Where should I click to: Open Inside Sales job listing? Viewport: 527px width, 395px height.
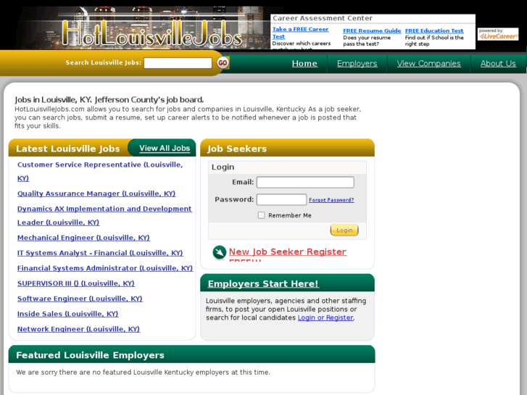click(x=68, y=314)
